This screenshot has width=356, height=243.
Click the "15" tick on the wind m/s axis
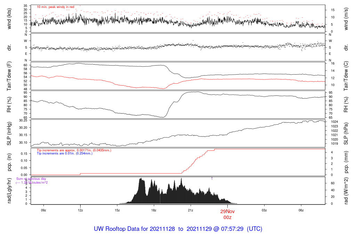(x=333, y=10)
